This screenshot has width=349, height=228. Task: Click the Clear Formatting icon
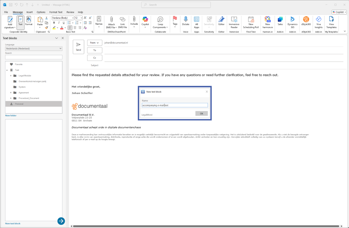coord(85,28)
